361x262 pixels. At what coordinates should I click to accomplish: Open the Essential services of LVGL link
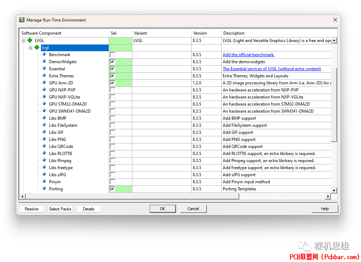[272, 69]
